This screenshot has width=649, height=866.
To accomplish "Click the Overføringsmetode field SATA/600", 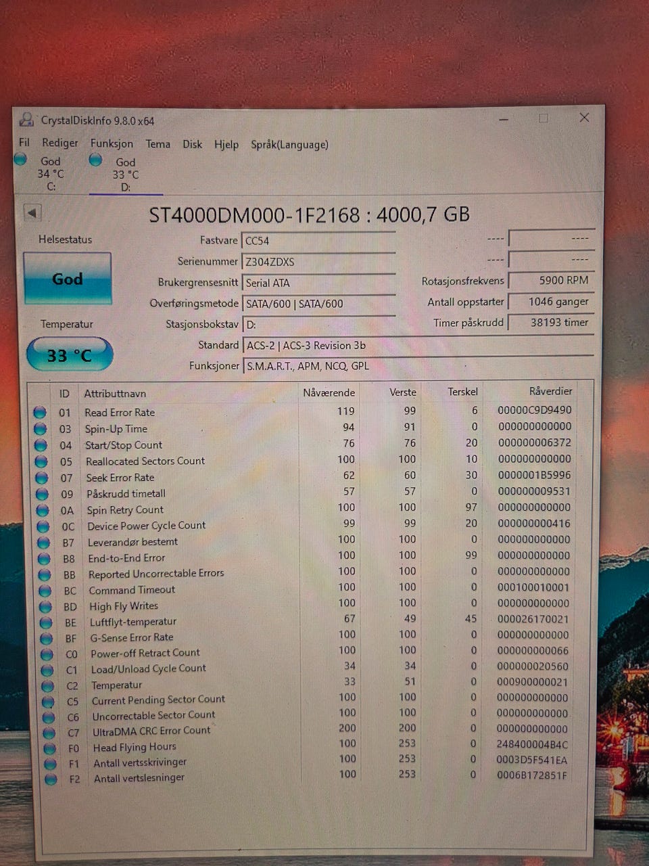I will click(318, 304).
